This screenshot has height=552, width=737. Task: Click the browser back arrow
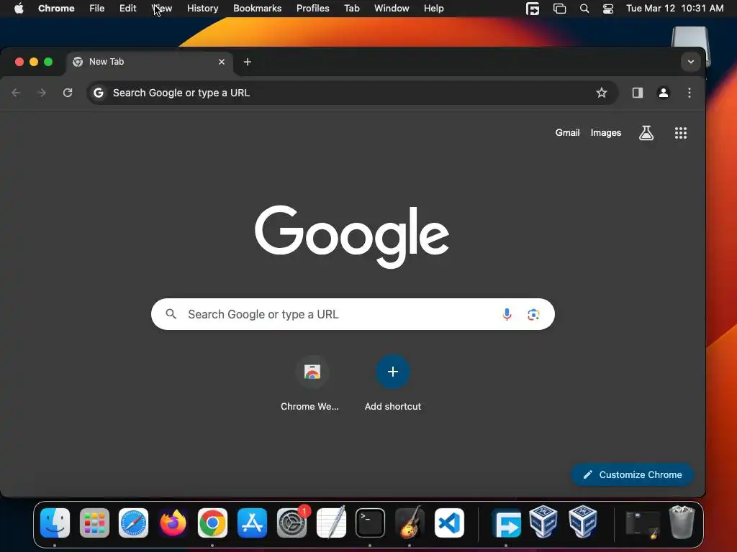[x=17, y=93]
